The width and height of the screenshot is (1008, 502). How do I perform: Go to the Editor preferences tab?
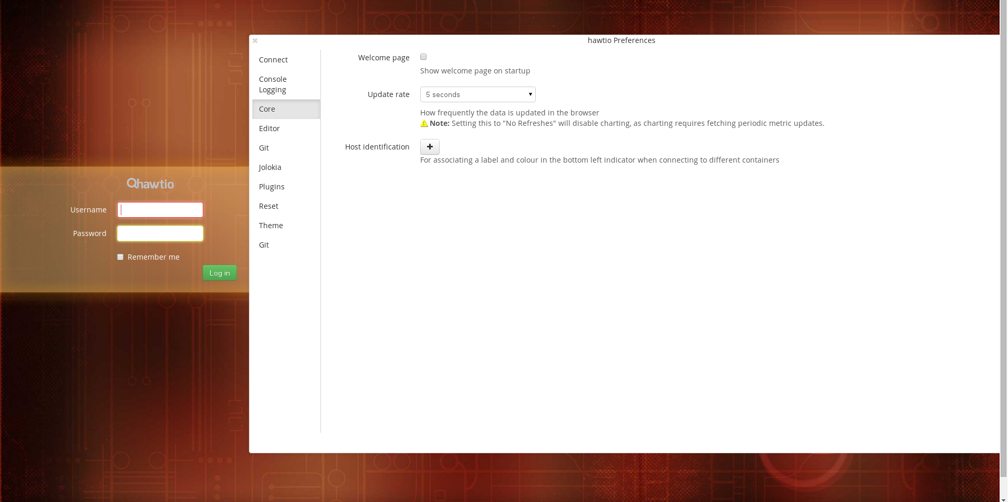286,129
